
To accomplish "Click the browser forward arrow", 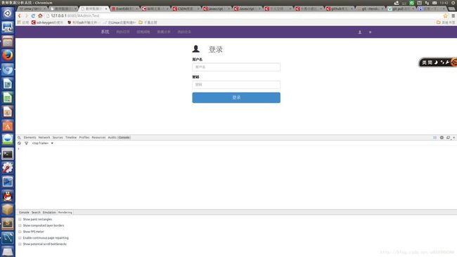I will coord(26,15).
